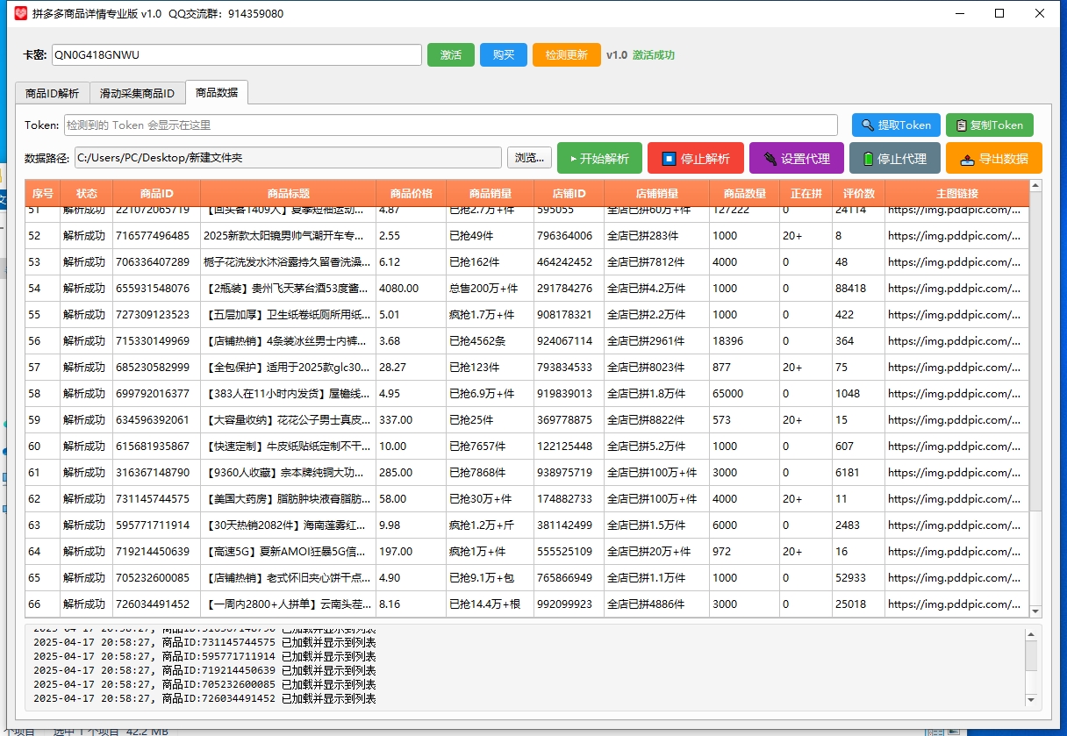Start parsing with 开始解析 button
Screen dimensions: 1067x736
pyautogui.click(x=599, y=158)
